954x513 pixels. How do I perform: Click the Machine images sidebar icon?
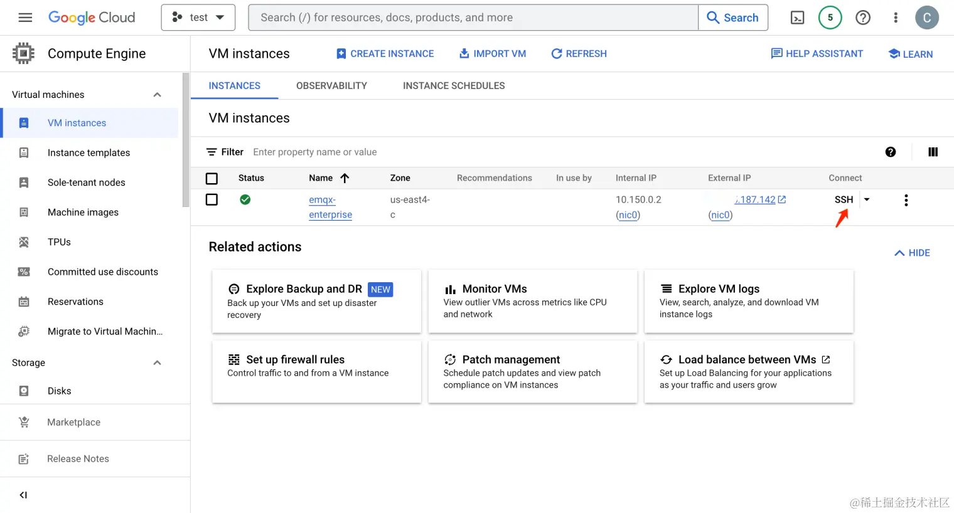pyautogui.click(x=24, y=212)
